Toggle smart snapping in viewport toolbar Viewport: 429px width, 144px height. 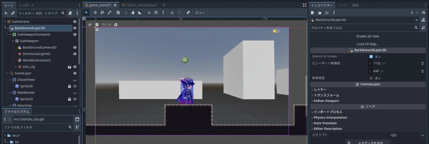(x=149, y=12)
